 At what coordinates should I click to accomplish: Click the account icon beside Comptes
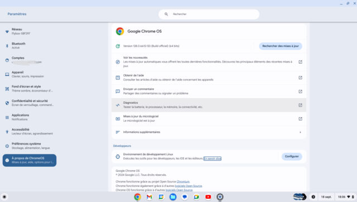[7, 60]
